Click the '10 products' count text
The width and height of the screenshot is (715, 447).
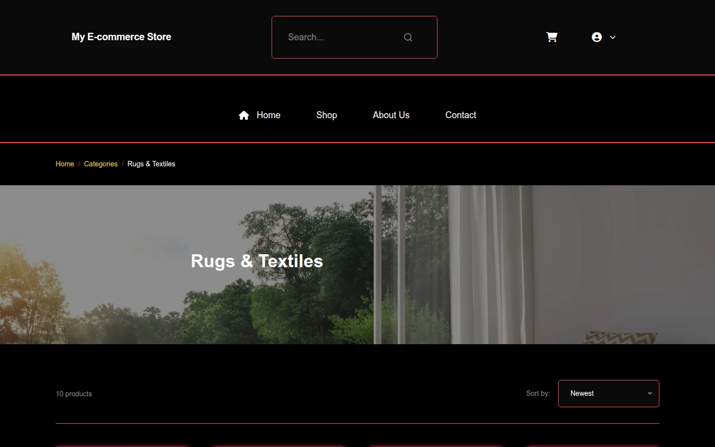[x=74, y=394]
